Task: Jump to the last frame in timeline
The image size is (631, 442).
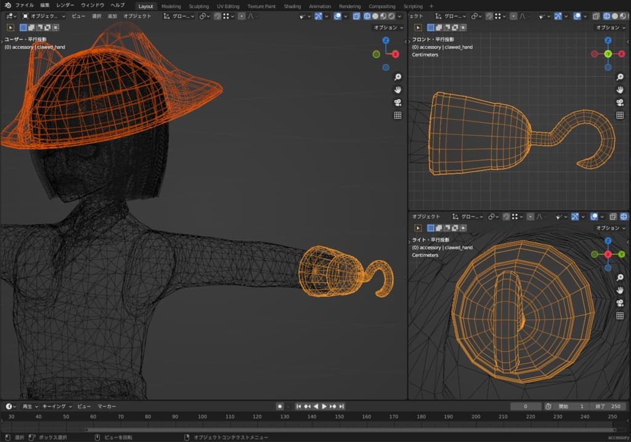Action: pyautogui.click(x=342, y=406)
